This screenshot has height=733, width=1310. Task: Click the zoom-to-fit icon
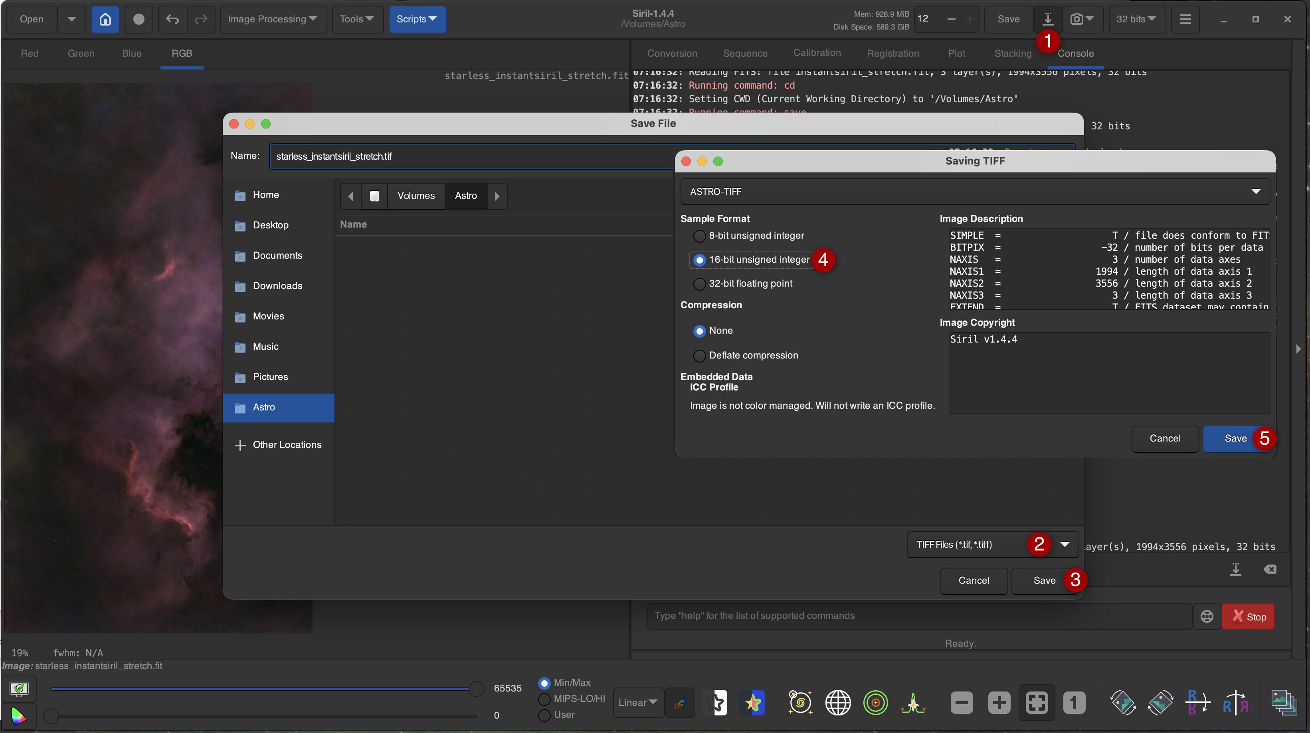pyautogui.click(x=1037, y=703)
